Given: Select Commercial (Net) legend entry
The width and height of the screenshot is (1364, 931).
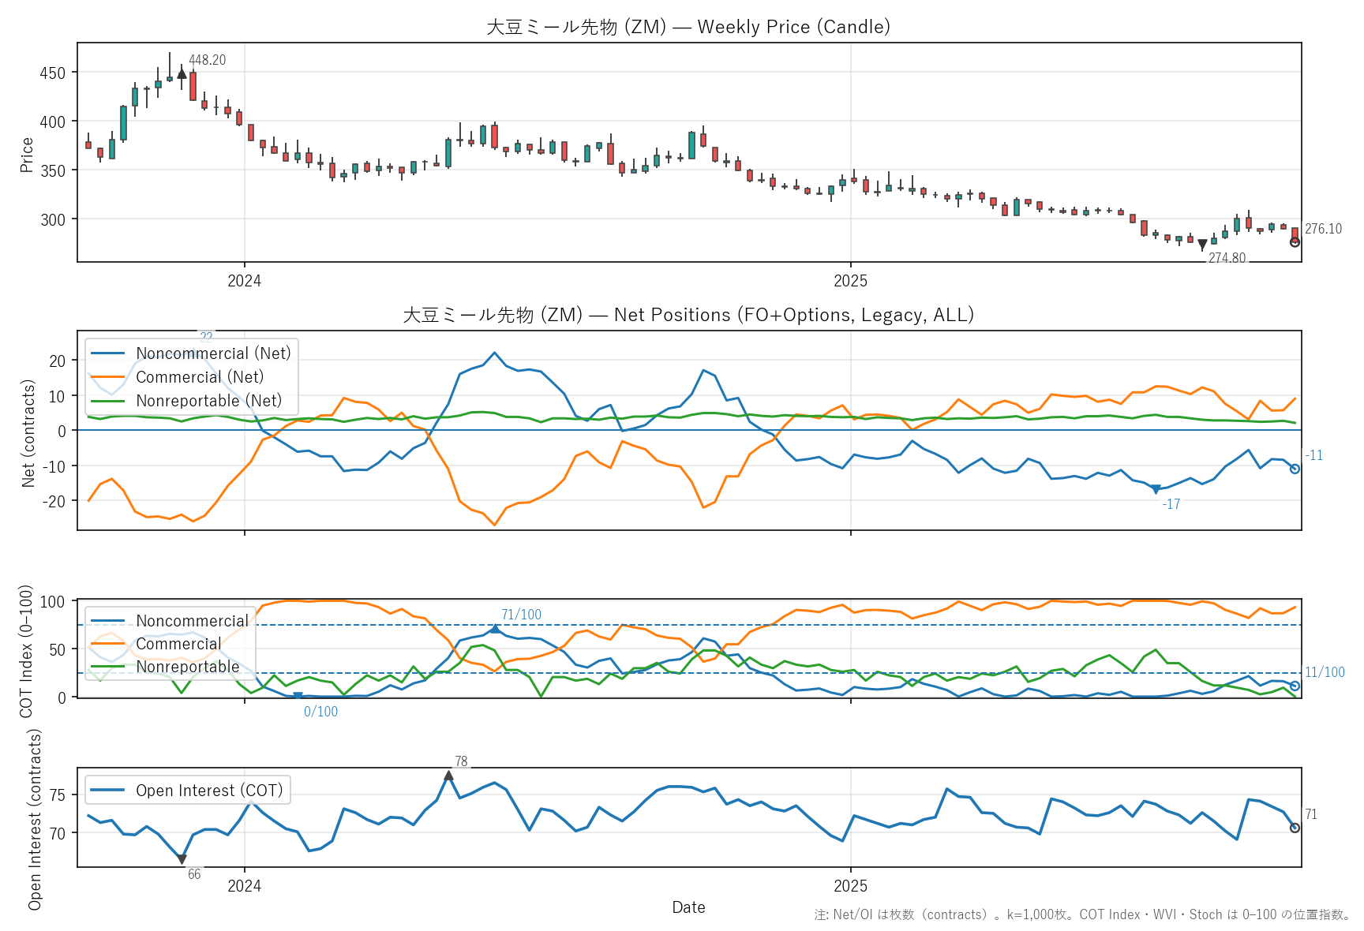Looking at the screenshot, I should (200, 377).
